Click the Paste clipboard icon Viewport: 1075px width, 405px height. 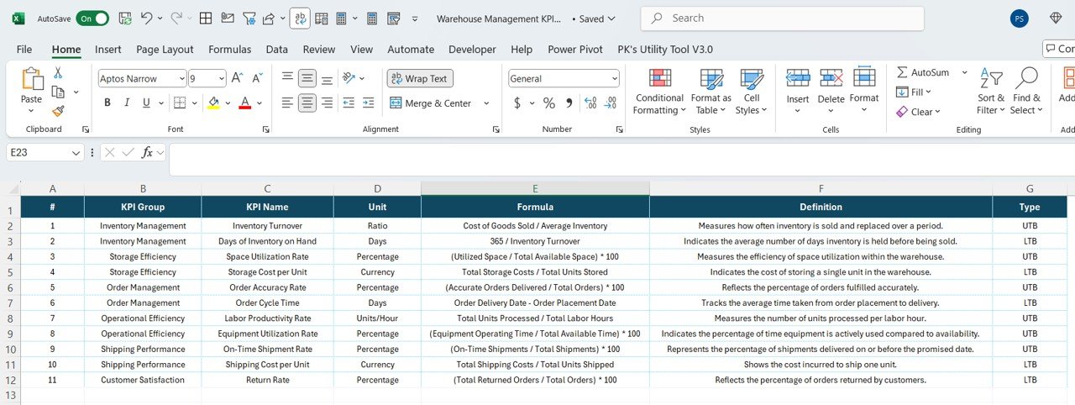(x=32, y=80)
